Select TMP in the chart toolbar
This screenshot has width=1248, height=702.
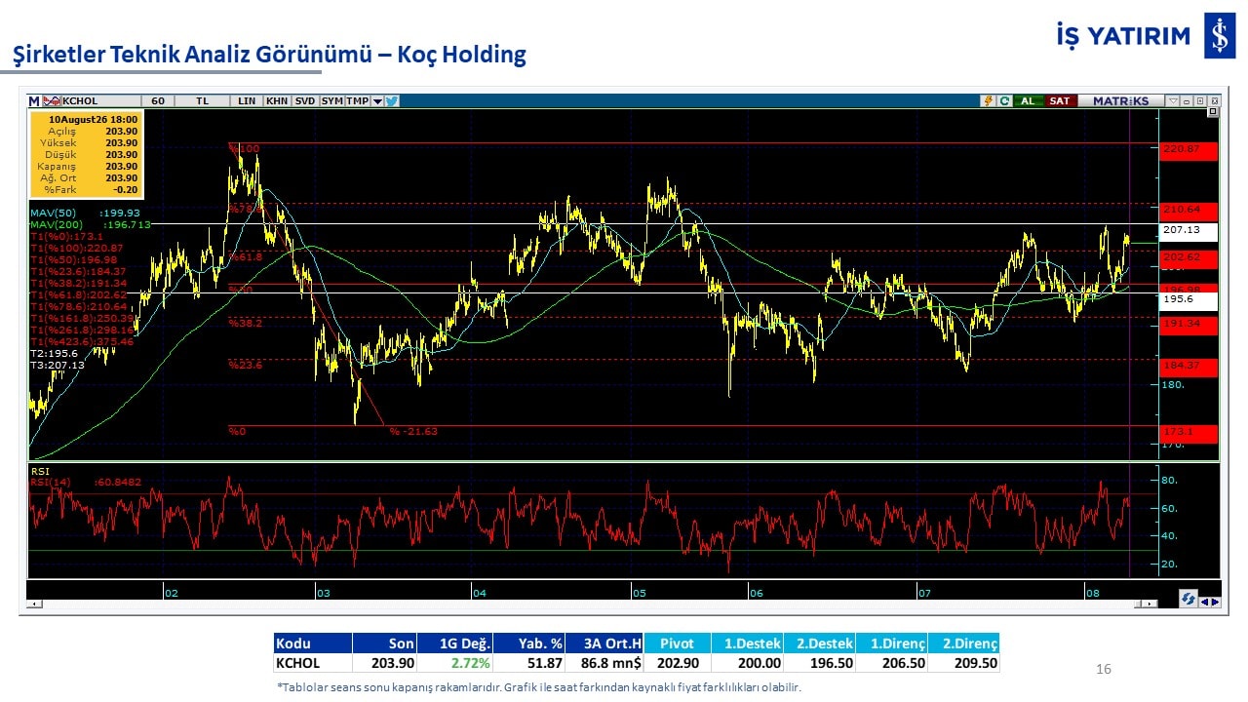coord(358,100)
